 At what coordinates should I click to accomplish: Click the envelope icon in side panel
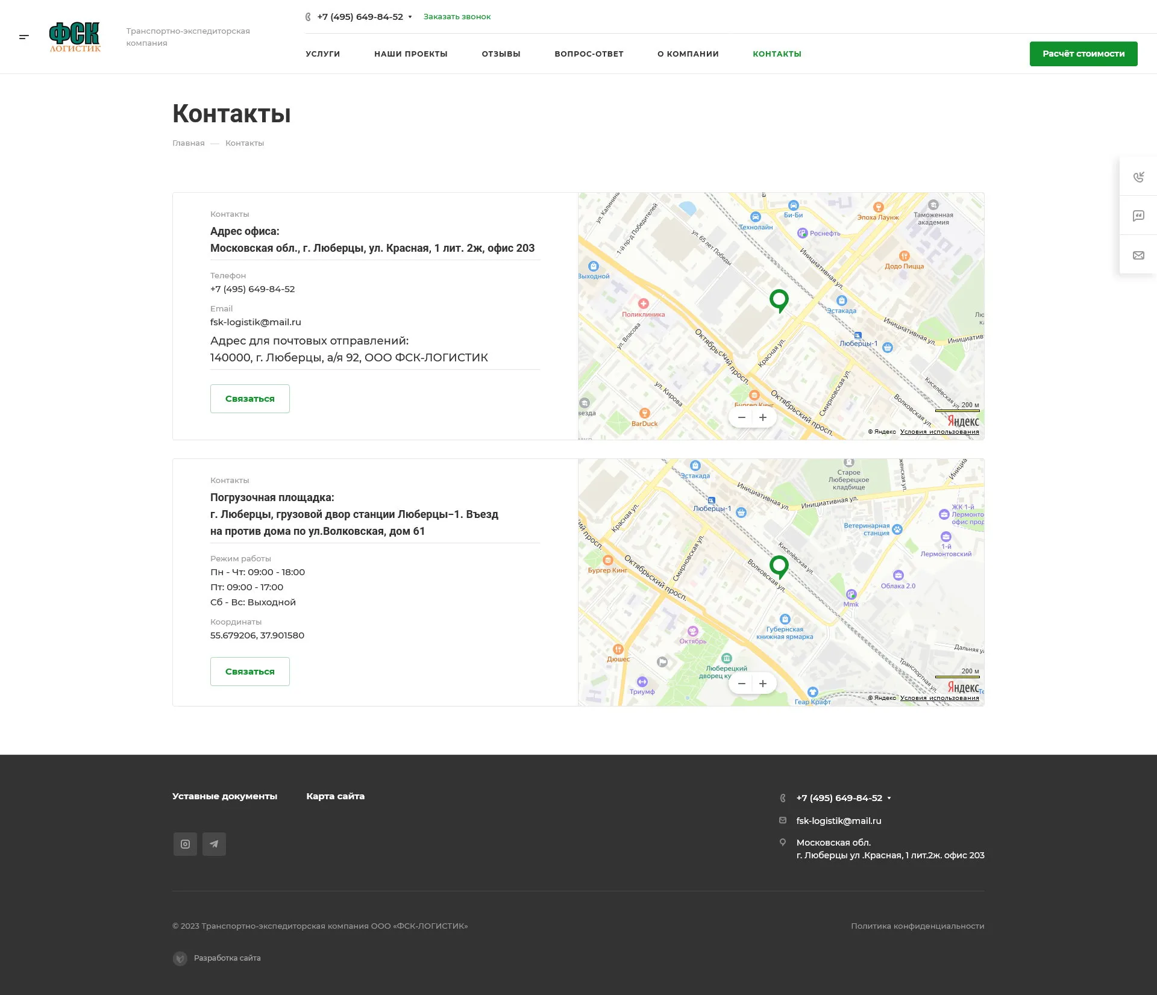point(1138,255)
